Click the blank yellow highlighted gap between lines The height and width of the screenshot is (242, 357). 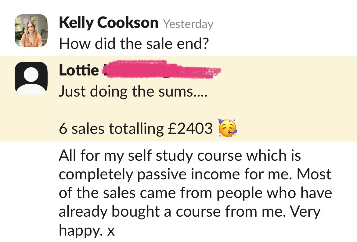[183, 110]
